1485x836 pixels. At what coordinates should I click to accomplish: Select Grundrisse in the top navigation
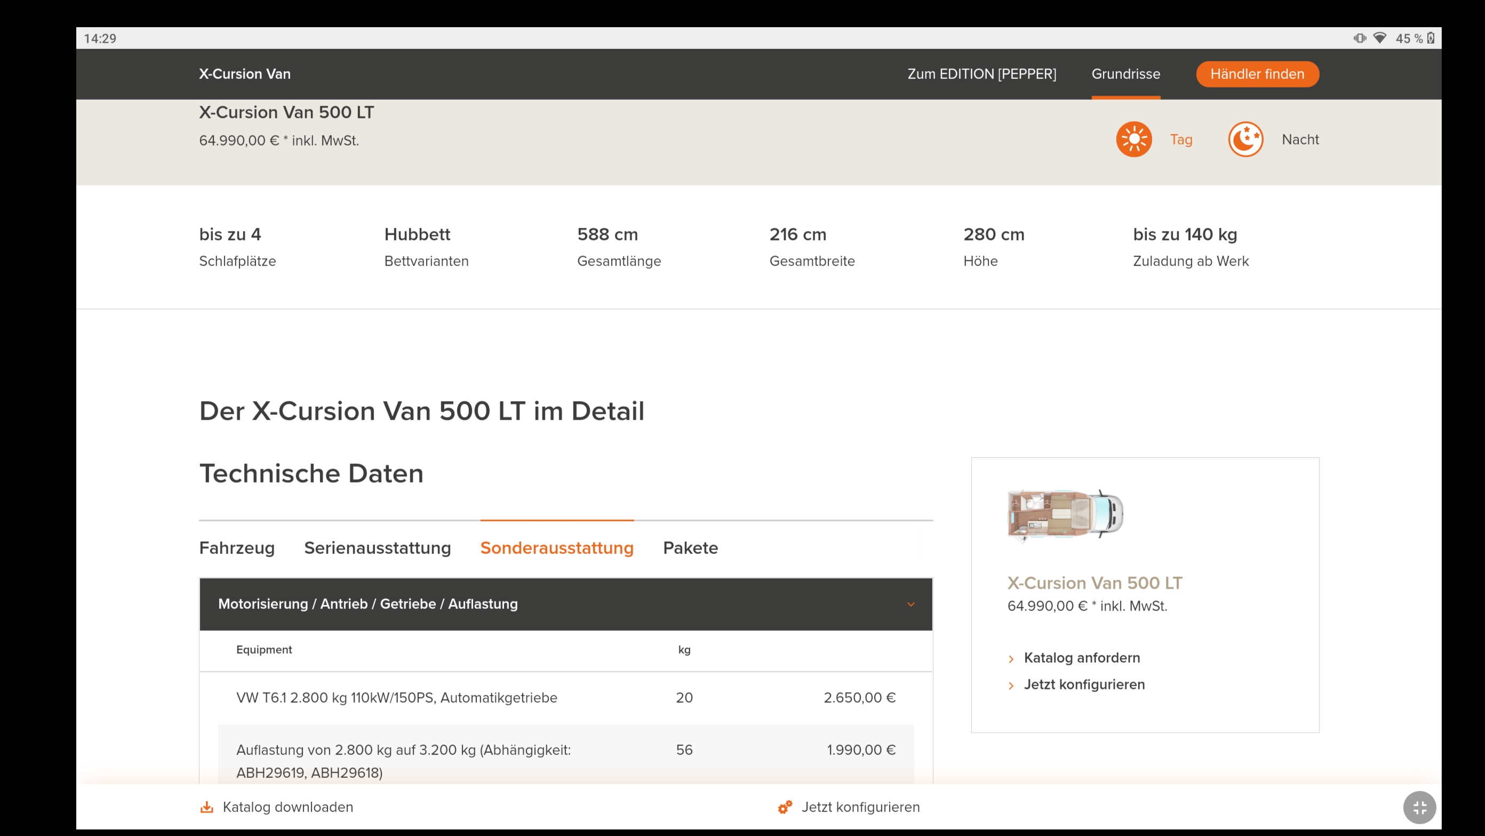pos(1126,74)
